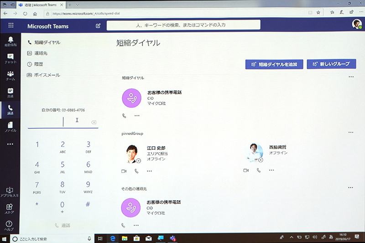This screenshot has height=243, width=365.
Task: Open the Office app launcher grid
Action: 10,26
